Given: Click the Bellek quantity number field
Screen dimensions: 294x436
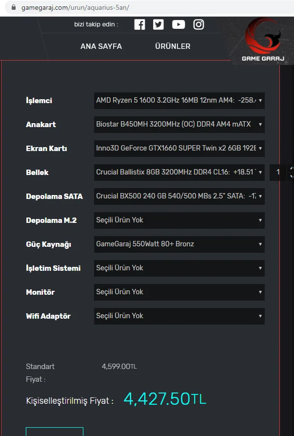Looking at the screenshot, I should [x=278, y=172].
